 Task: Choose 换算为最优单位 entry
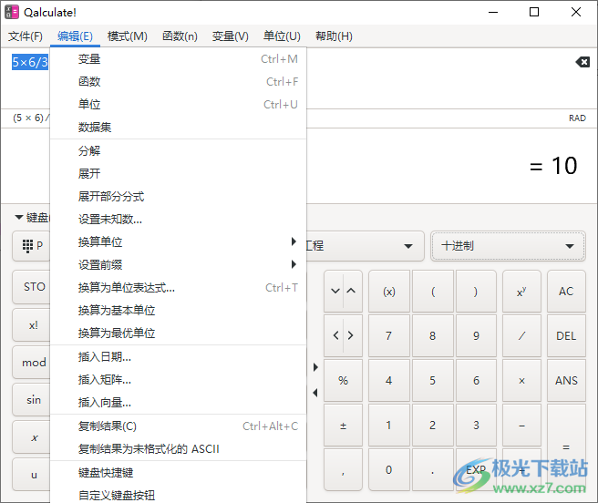[179, 333]
